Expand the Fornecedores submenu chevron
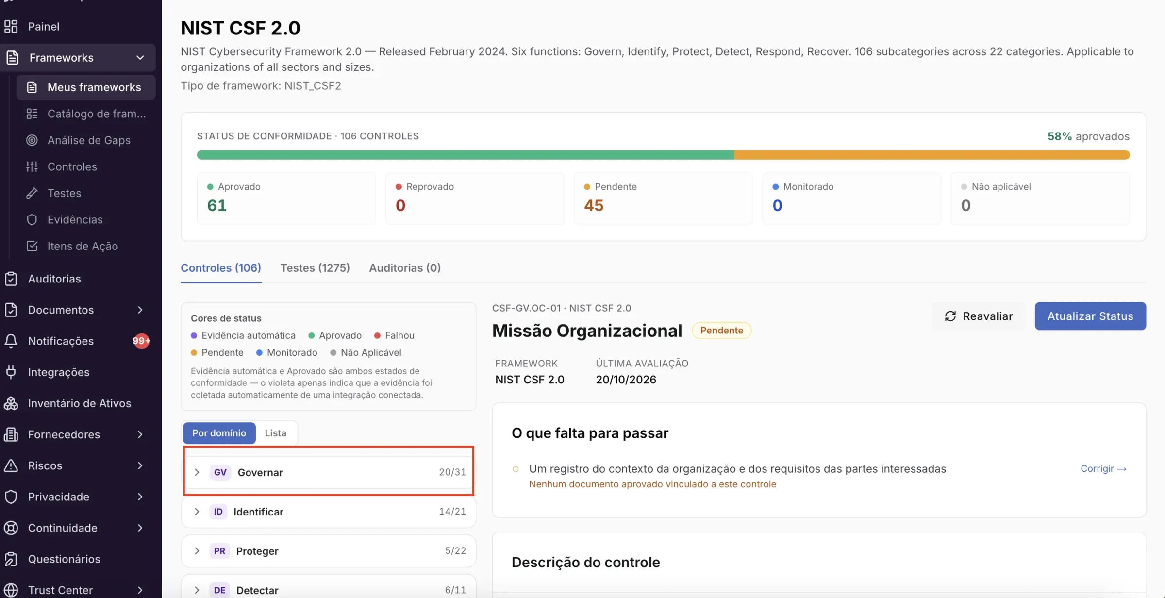The image size is (1165, 598). (140, 434)
